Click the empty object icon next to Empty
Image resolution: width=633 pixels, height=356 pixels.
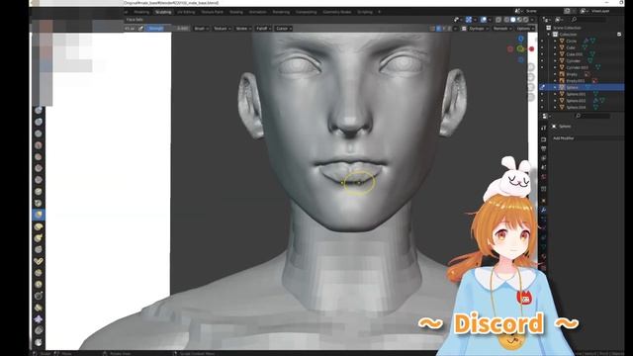[x=562, y=74]
